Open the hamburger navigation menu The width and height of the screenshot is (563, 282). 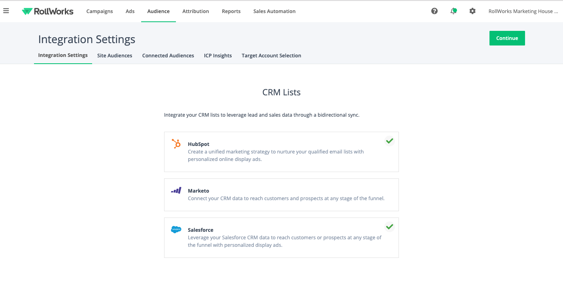(x=6, y=11)
